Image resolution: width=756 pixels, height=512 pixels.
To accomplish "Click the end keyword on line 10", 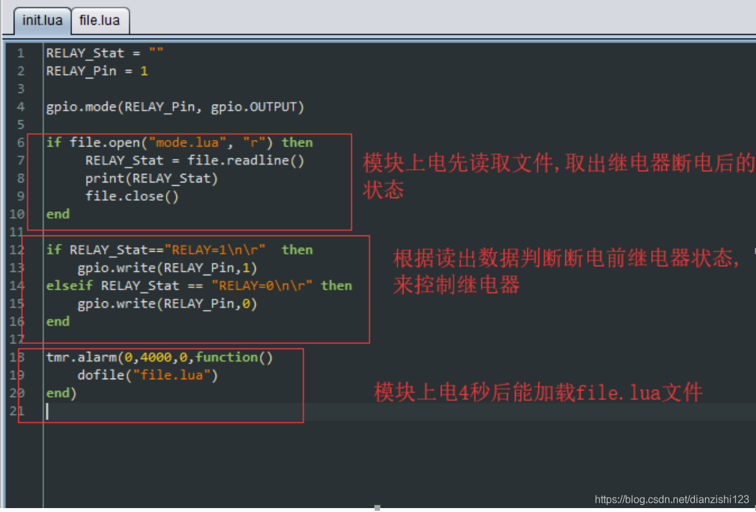I will [x=58, y=214].
